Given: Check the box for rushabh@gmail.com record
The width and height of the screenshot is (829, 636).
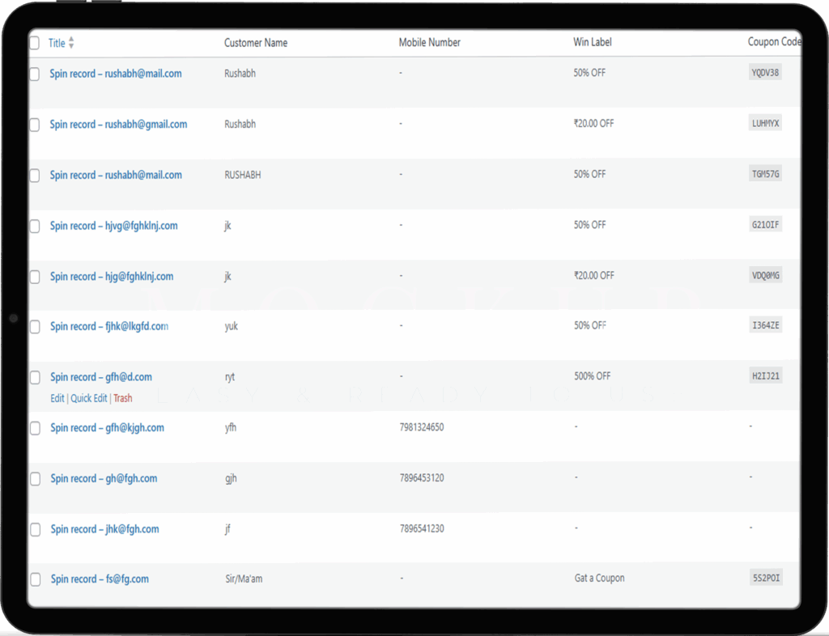Looking at the screenshot, I should [34, 125].
